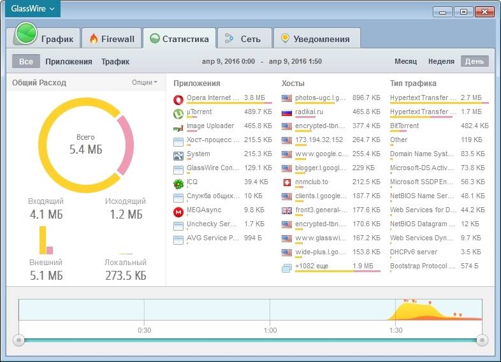Select the 5.4 МБ total in the donut

click(x=85, y=149)
